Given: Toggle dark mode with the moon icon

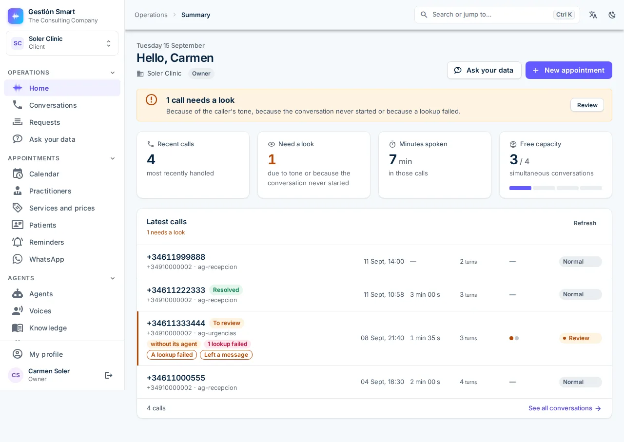Looking at the screenshot, I should coord(612,15).
